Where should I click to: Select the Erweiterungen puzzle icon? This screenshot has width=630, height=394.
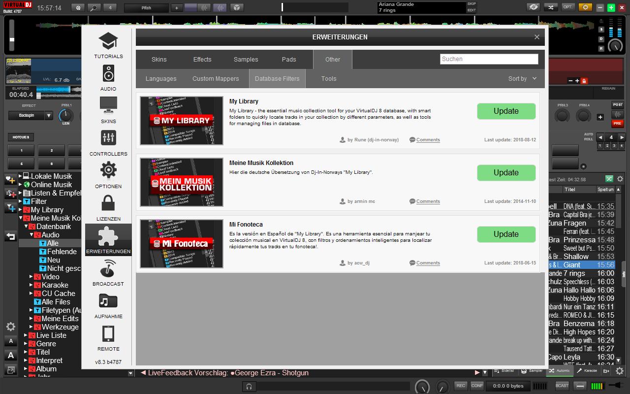108,236
